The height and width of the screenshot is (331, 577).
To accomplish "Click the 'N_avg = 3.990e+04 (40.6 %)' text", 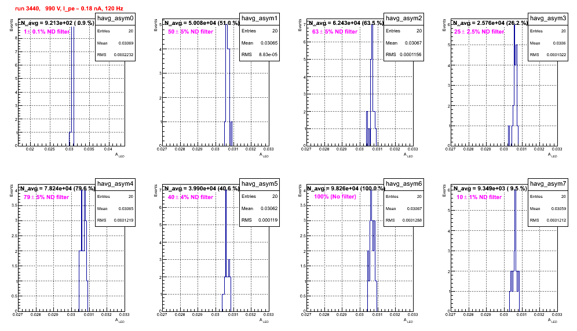I will (202, 188).
